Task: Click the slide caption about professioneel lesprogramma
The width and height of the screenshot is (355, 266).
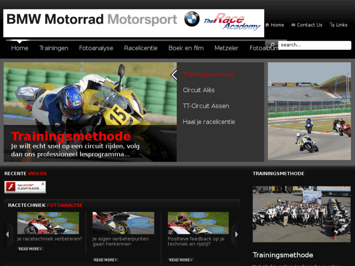Action: [75, 150]
